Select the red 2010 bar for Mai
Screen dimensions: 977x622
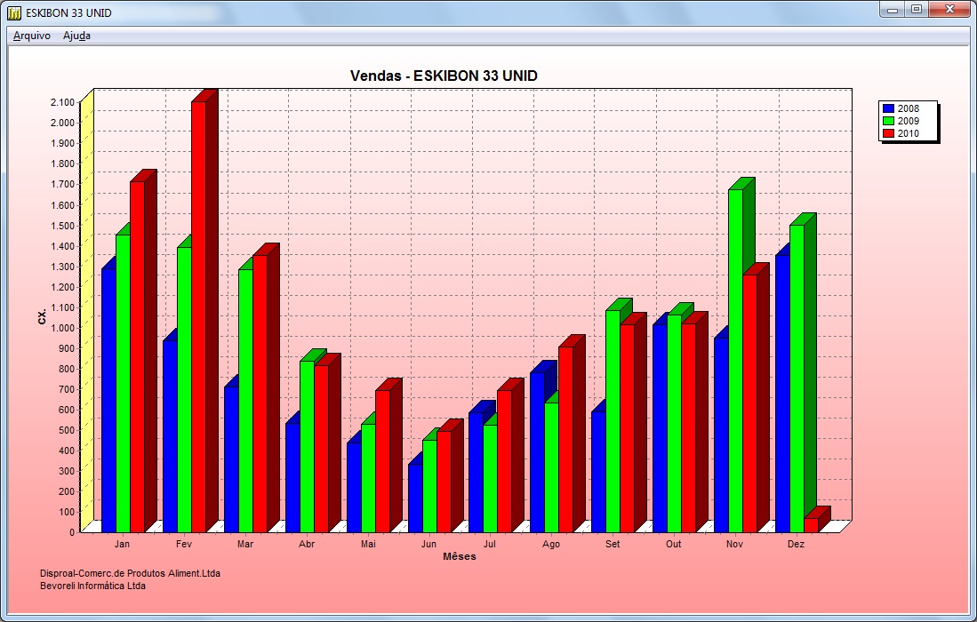coord(382,461)
